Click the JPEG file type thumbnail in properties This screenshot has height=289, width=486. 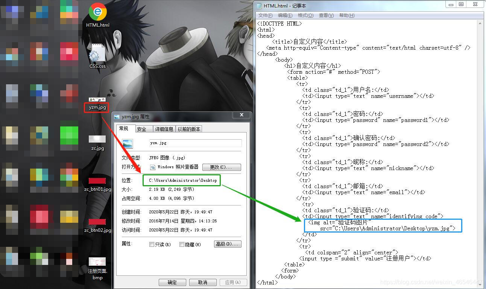pos(128,143)
